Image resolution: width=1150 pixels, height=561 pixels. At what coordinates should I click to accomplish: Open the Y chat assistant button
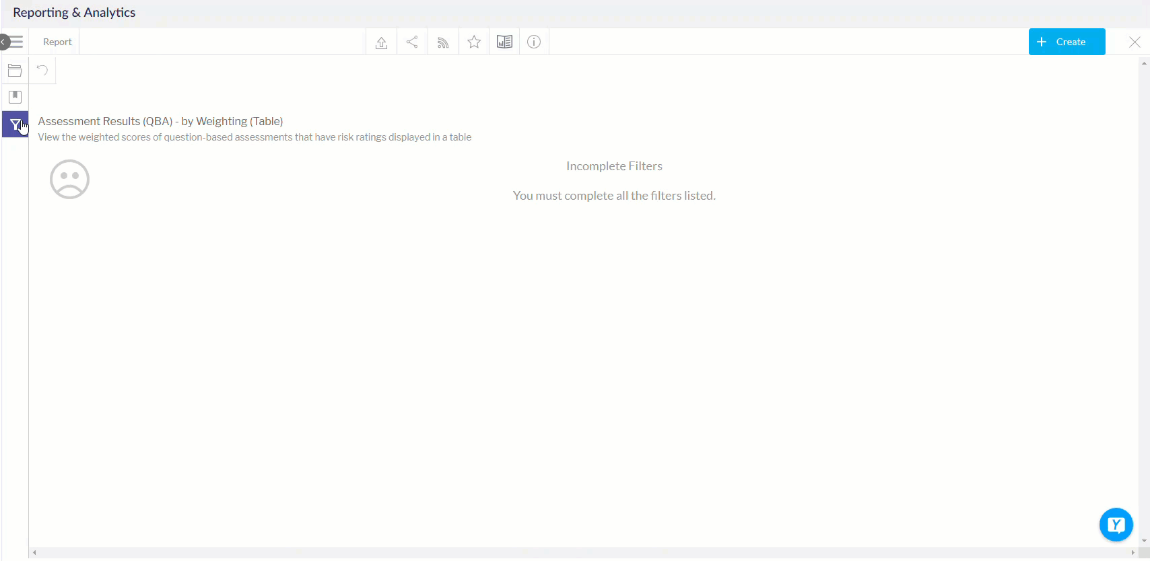pos(1116,525)
